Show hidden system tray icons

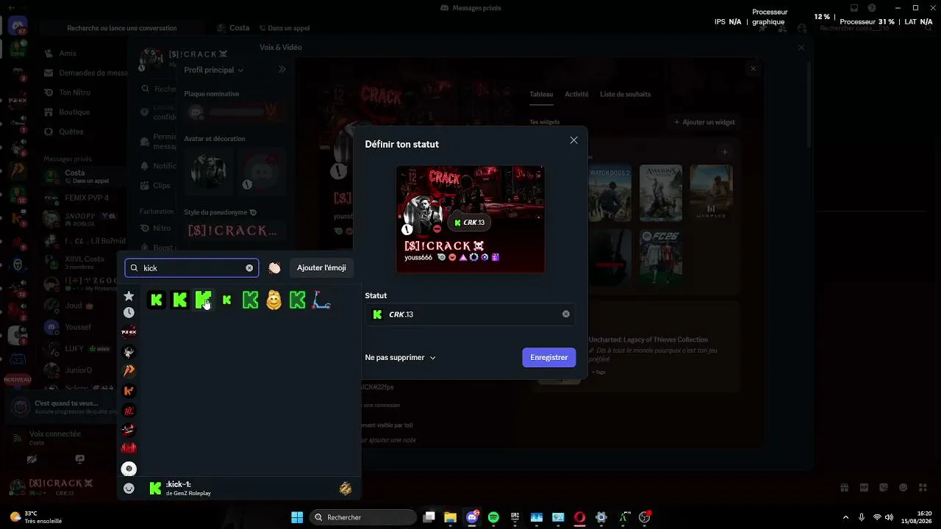click(x=845, y=517)
